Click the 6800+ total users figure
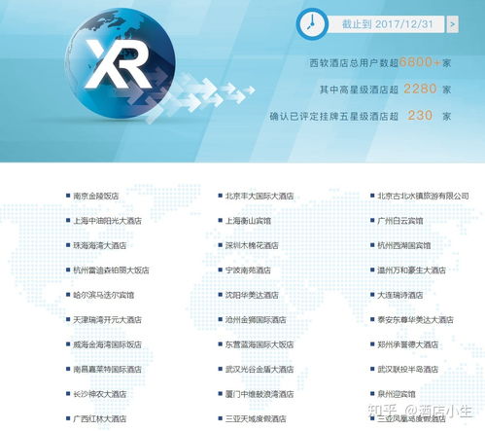485x431 pixels. pos(420,61)
